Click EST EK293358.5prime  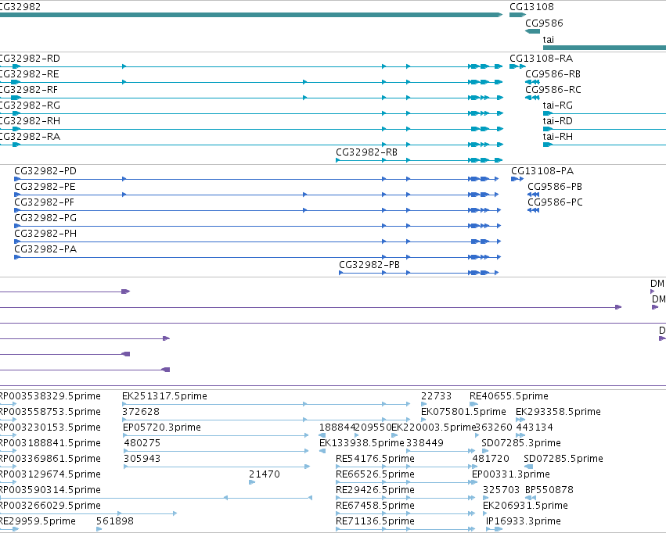(x=558, y=412)
